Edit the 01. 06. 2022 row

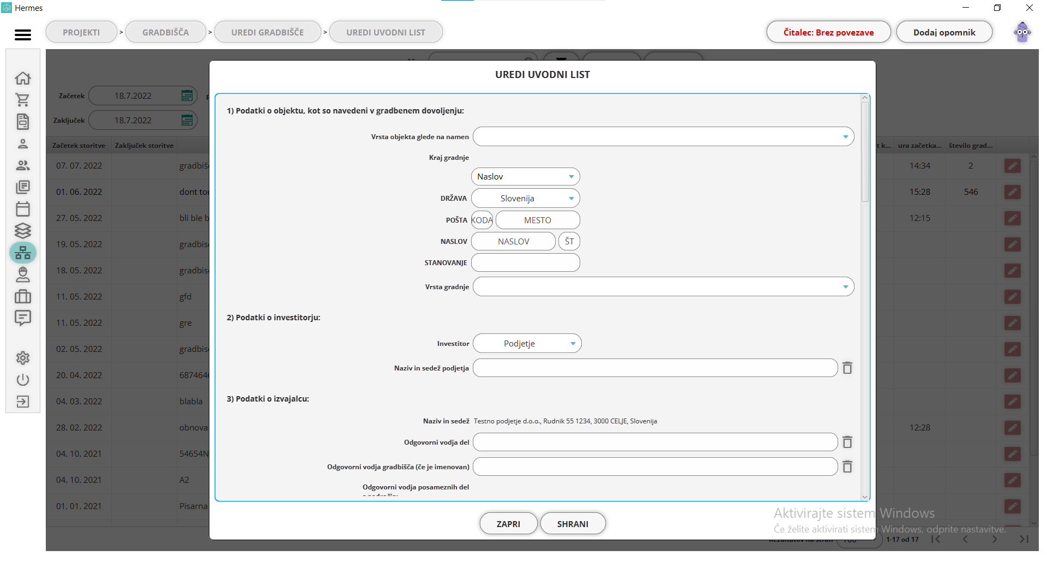(x=1013, y=192)
